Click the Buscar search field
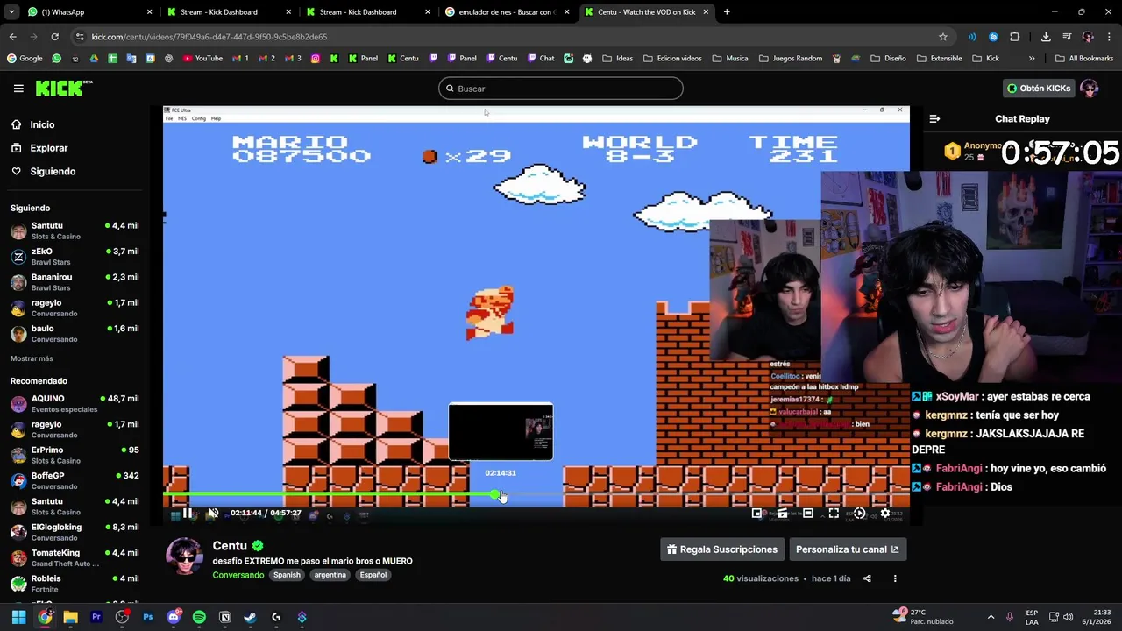The image size is (1122, 631). pos(561,89)
